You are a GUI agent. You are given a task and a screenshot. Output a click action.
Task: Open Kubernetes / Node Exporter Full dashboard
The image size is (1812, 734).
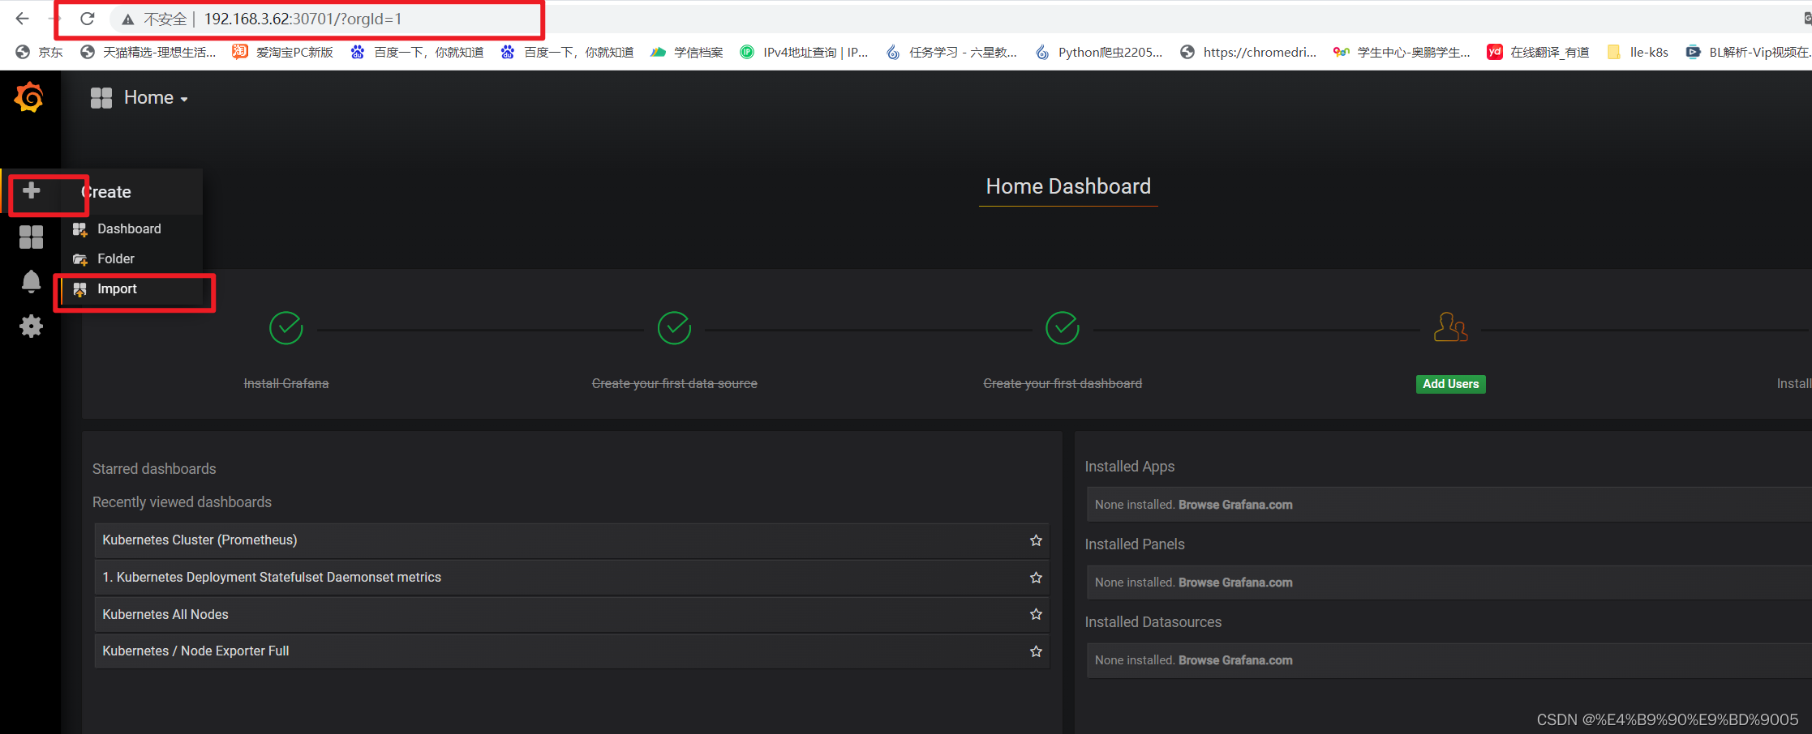572,651
